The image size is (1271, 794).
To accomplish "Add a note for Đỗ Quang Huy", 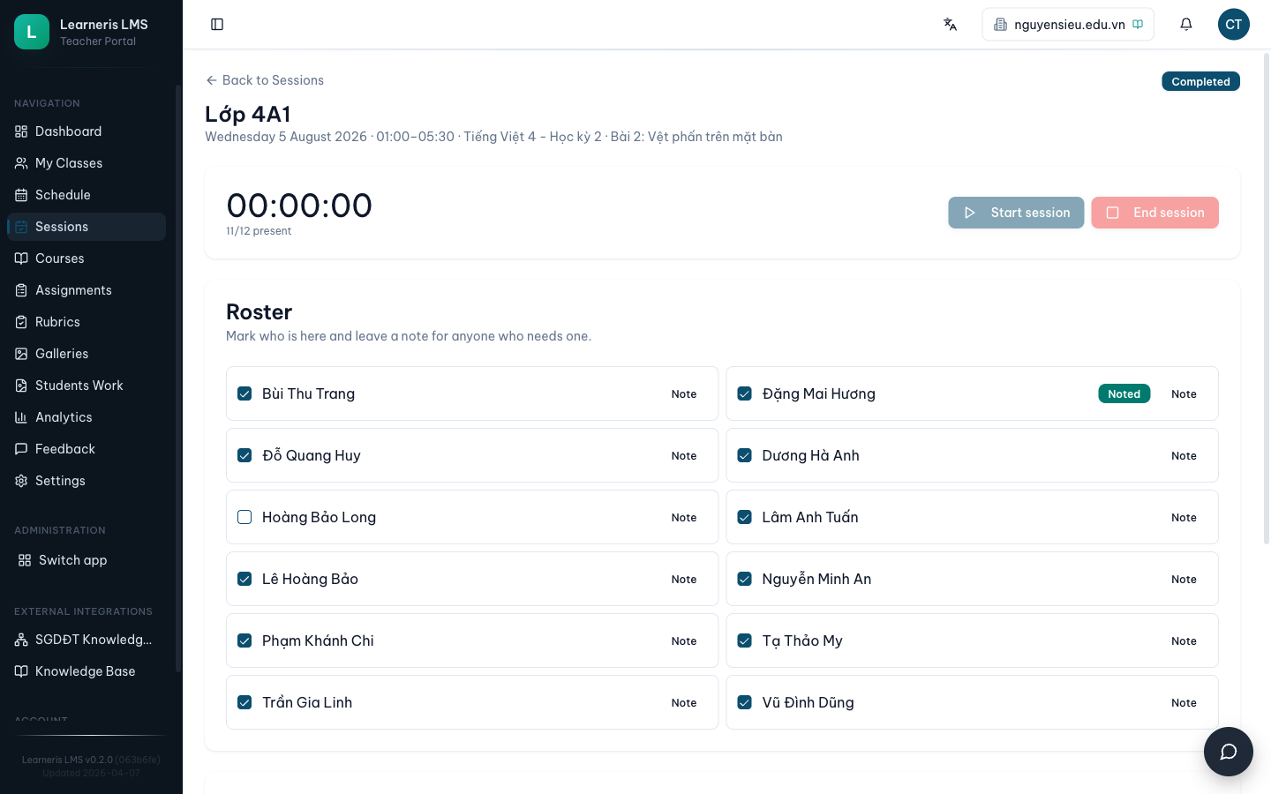I will [x=684, y=456].
